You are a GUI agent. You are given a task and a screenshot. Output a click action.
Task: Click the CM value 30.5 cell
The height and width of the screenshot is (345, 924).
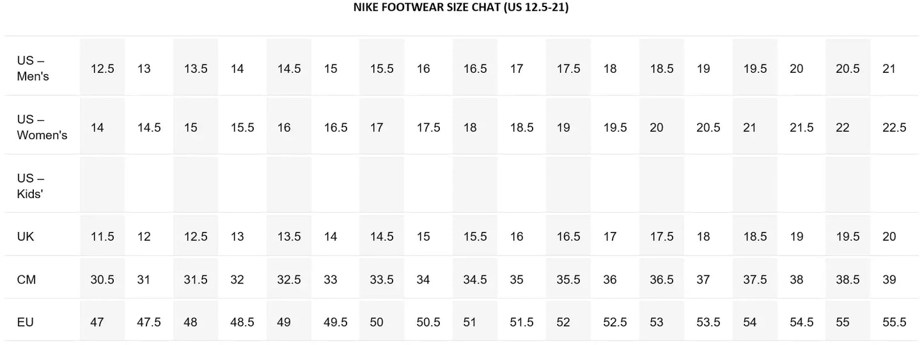pos(102,279)
